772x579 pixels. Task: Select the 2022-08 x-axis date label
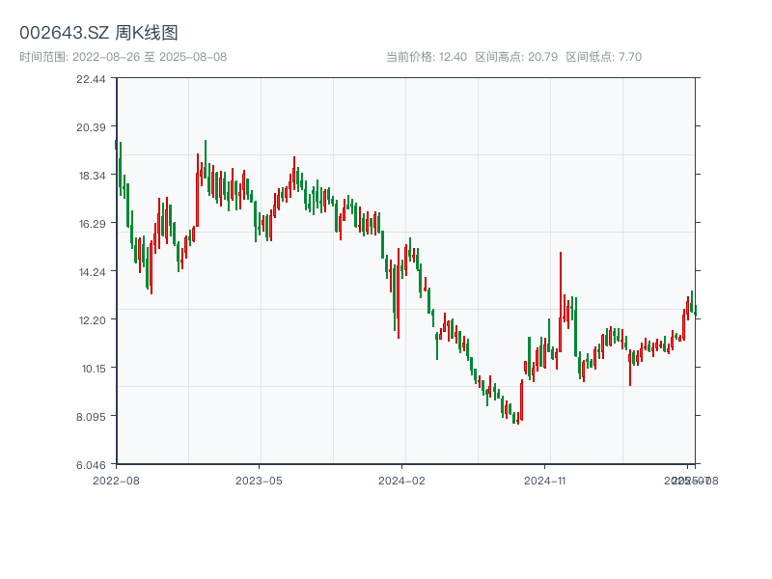pos(116,480)
